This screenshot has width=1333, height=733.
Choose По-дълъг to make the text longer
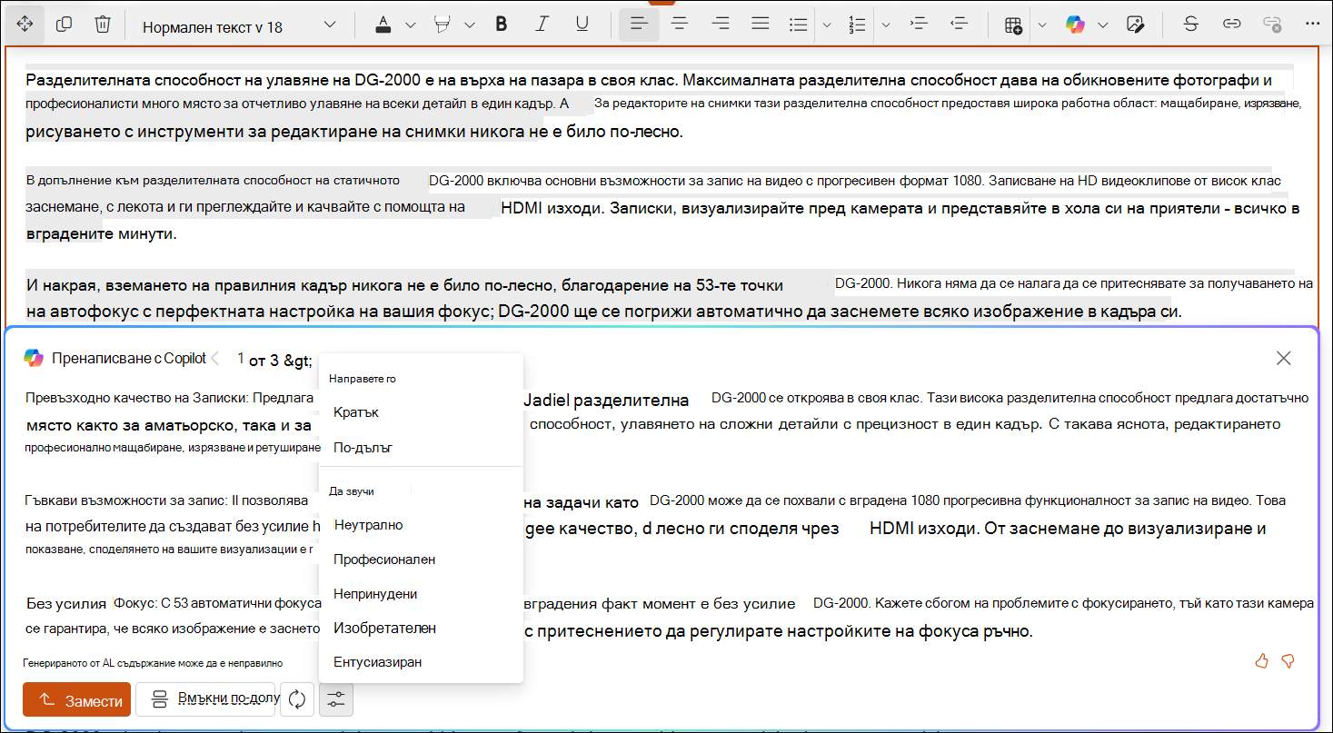pos(422,448)
